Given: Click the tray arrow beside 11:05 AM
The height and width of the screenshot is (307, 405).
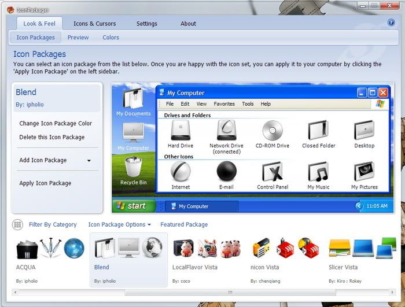Looking at the screenshot, I should tap(359, 206).
